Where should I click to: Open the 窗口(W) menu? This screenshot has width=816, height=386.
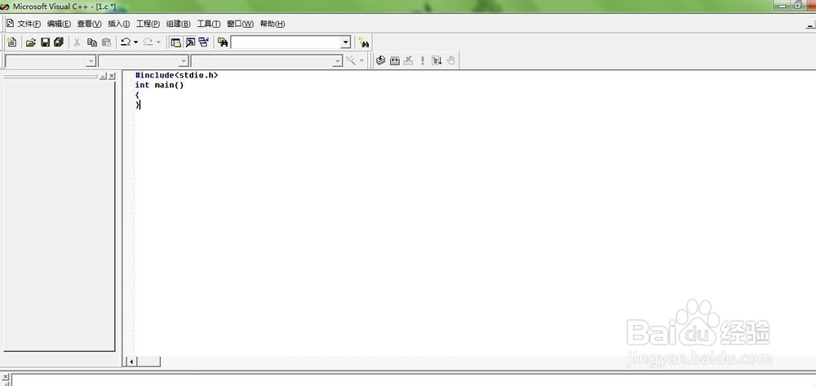[x=240, y=24]
